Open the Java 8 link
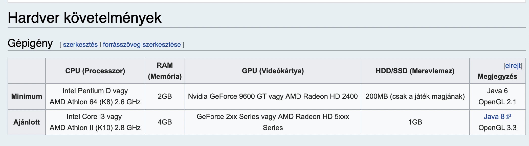This screenshot has width=529, height=146. [494, 117]
